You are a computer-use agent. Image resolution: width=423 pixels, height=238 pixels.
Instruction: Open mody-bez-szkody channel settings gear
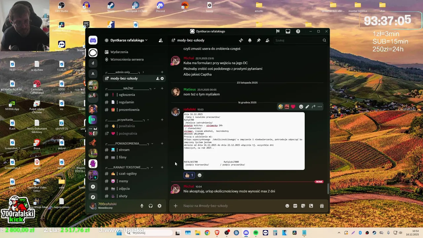(x=162, y=79)
